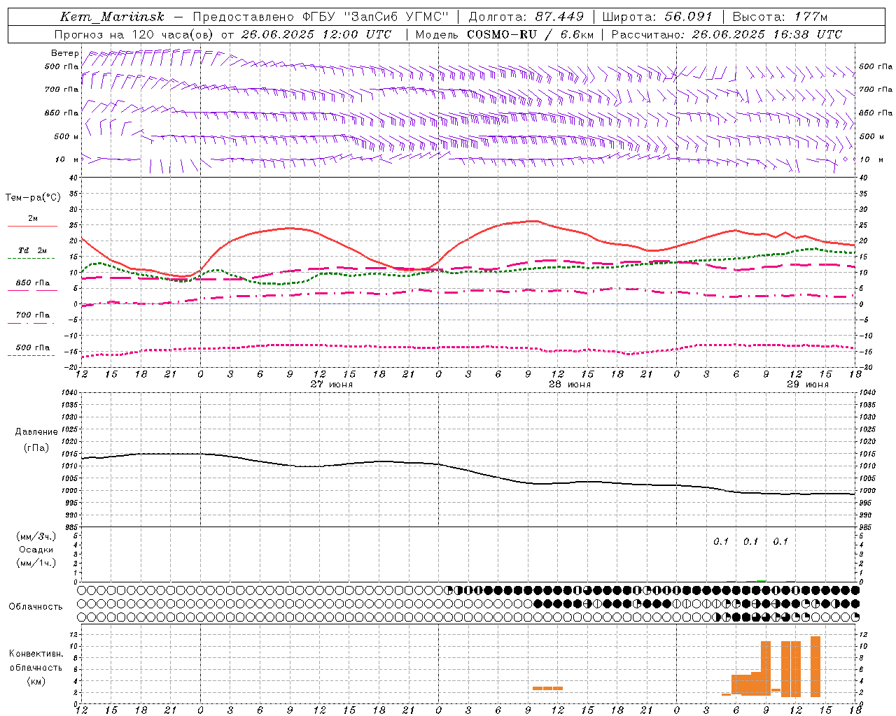Click the Рассчитано: 26.06.2025 16:38 UTC text
The width and height of the screenshot is (896, 716).
[x=727, y=34]
